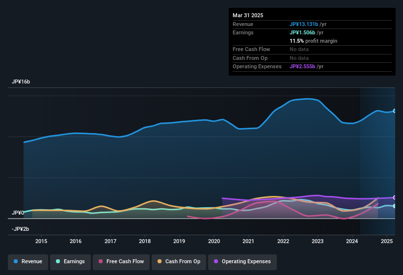This screenshot has height=275, width=403.
Task: Toggle the Operating Expenses legend button
Action: [242, 262]
